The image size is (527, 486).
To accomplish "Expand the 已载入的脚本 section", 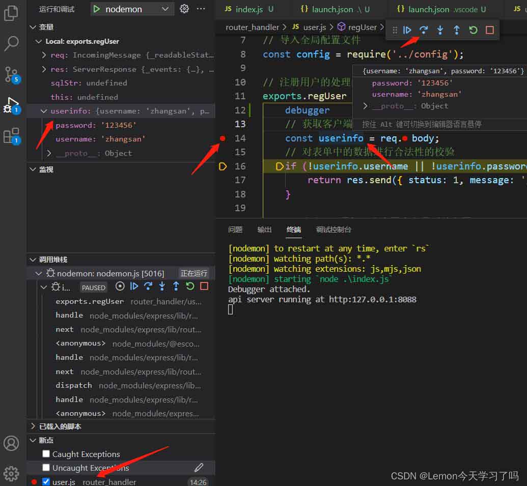I will tap(33, 426).
